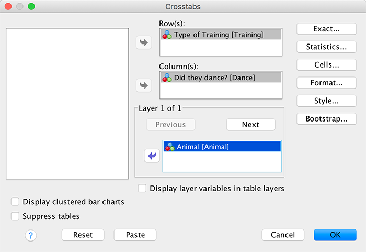Click the blue layer move-back arrow
The width and height of the screenshot is (366, 252).
coord(152,156)
